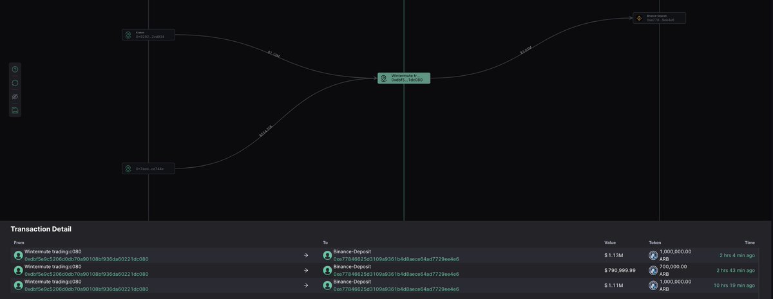Click Wintermute trading:c080 name in the 2 hrs 43 min row

tap(53, 266)
